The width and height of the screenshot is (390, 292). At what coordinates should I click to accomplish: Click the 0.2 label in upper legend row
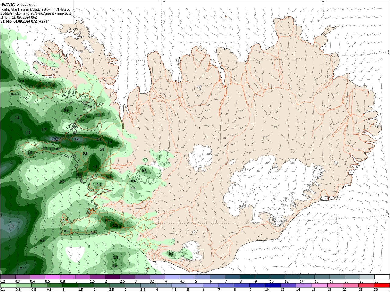[x=2, y=281]
